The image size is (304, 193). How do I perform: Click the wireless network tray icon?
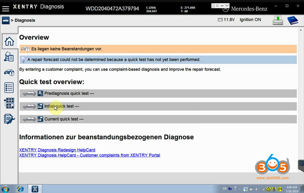coord(245,189)
